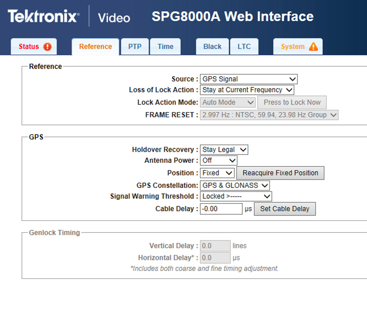The width and height of the screenshot is (367, 321).
Task: Expand the Signal Warning Threshold dropdown
Action: pos(236,196)
